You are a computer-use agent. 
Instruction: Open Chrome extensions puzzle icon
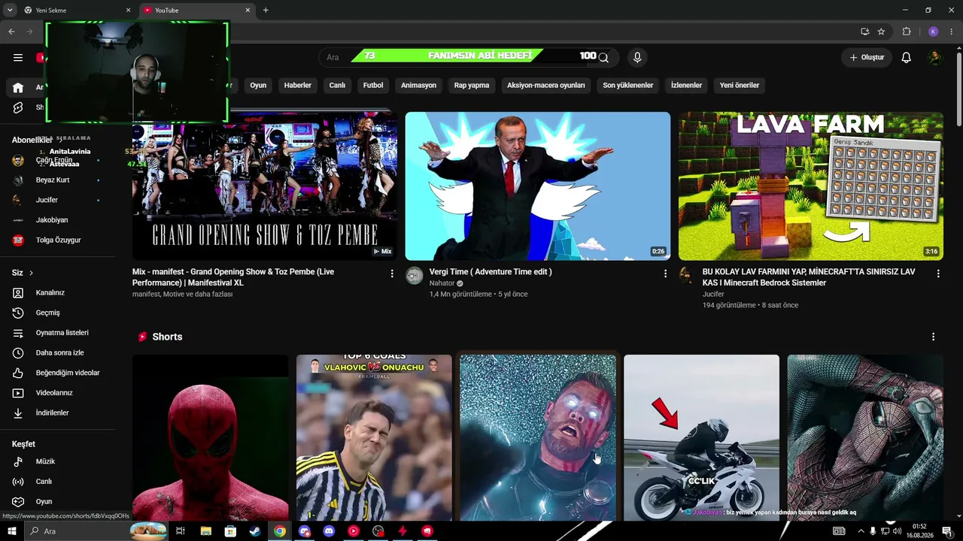(x=907, y=32)
